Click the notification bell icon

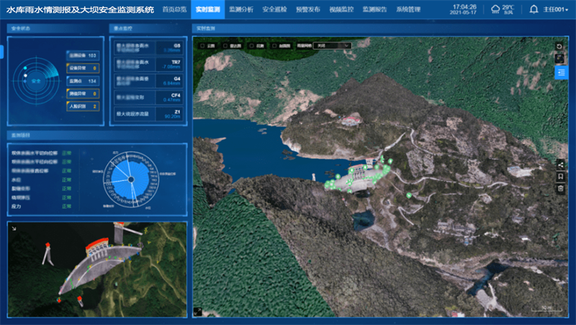point(534,10)
